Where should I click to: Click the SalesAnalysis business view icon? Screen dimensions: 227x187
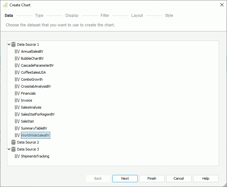click(17, 107)
